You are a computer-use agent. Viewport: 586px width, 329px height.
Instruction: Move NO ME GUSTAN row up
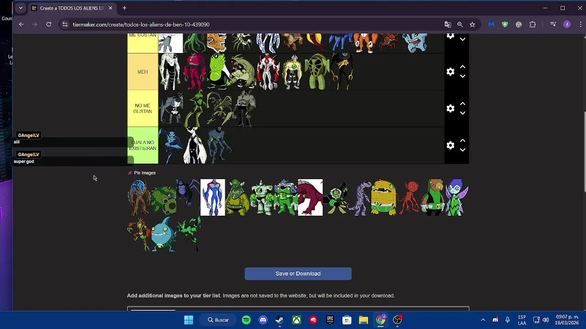(462, 104)
